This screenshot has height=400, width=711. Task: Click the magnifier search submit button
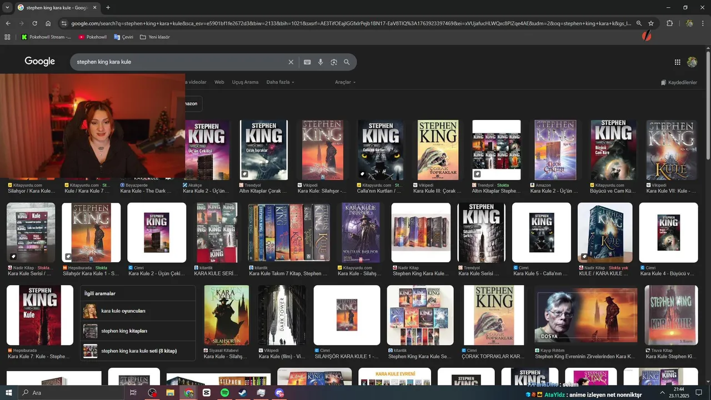(x=347, y=62)
